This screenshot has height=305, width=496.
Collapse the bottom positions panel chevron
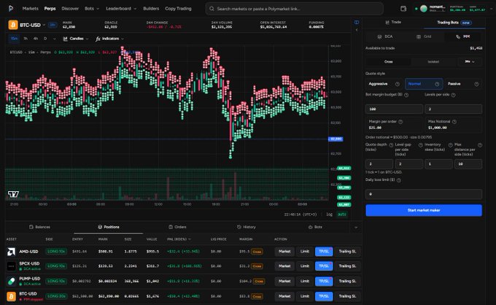click(x=356, y=227)
